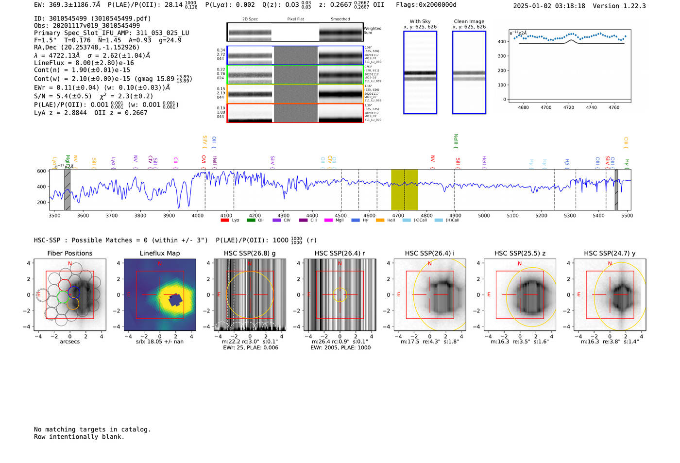Click the 'EW: 369.3±1186.7Å' header value
The height and width of the screenshot is (463, 680).
67,5
